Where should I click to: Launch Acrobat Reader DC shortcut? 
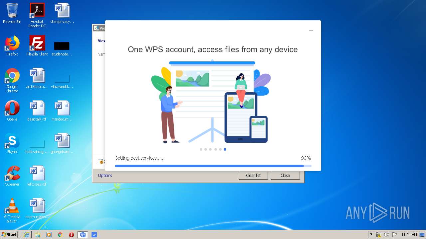coord(37,15)
